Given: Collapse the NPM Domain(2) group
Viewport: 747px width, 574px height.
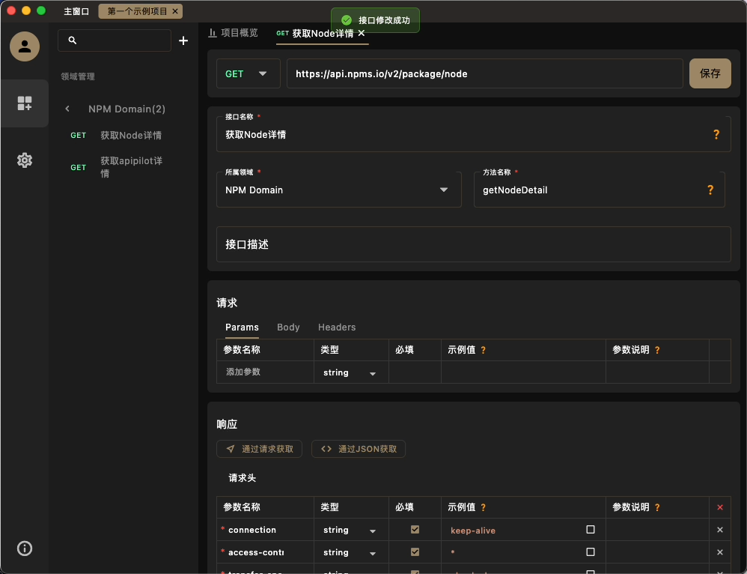Looking at the screenshot, I should (67, 109).
